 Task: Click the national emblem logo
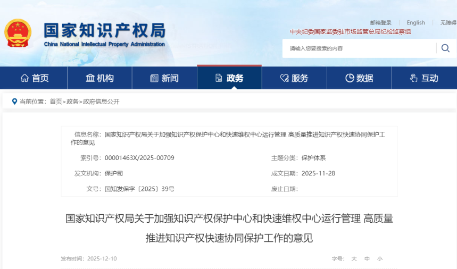coord(18,33)
